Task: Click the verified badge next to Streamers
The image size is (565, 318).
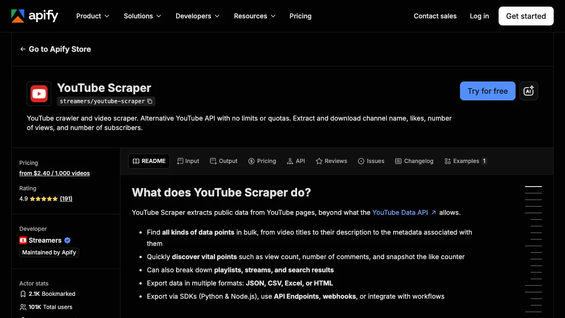Action: (67, 240)
